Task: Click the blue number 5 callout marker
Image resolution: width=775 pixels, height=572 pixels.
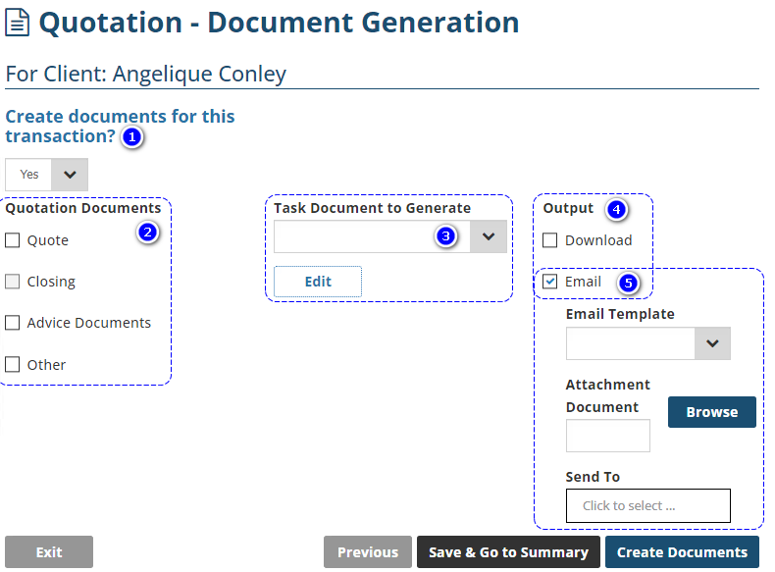Action: click(628, 284)
